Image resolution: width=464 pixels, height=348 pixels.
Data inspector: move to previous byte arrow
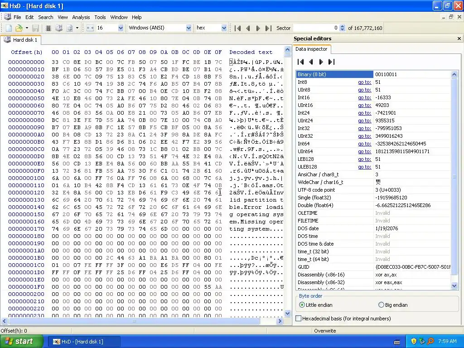click(x=311, y=62)
